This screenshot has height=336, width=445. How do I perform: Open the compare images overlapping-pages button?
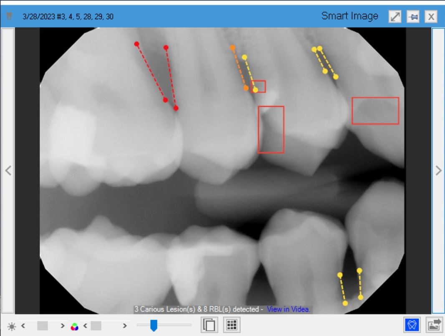(x=209, y=325)
